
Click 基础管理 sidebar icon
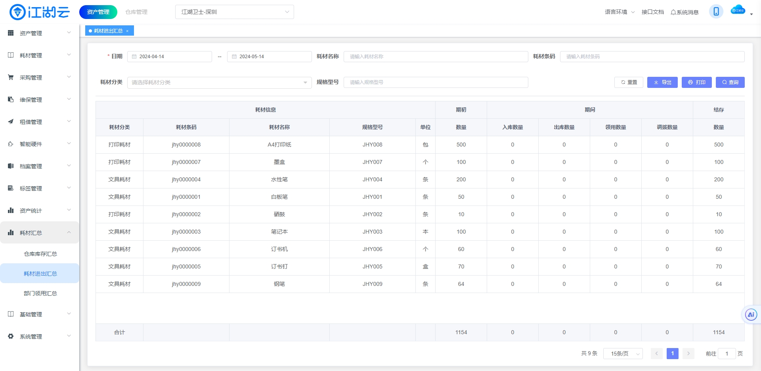point(11,314)
